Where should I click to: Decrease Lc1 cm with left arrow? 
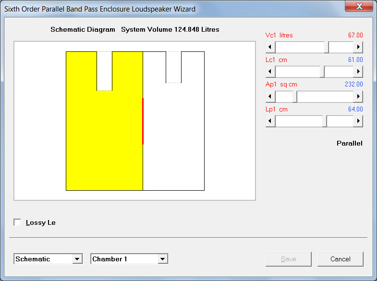270,72
